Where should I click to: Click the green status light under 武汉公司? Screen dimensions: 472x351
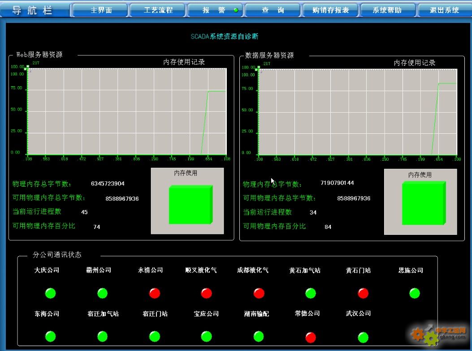[x=363, y=337]
